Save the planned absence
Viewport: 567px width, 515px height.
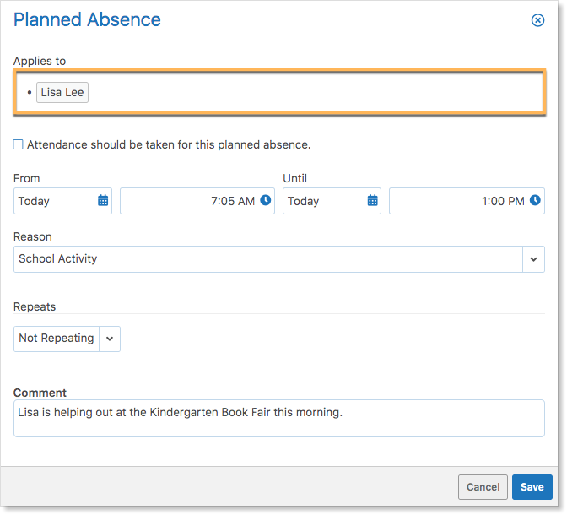click(x=532, y=487)
